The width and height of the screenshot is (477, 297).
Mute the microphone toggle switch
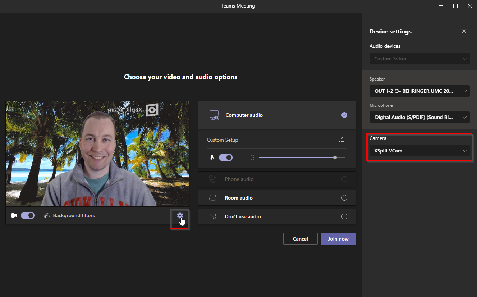click(226, 157)
